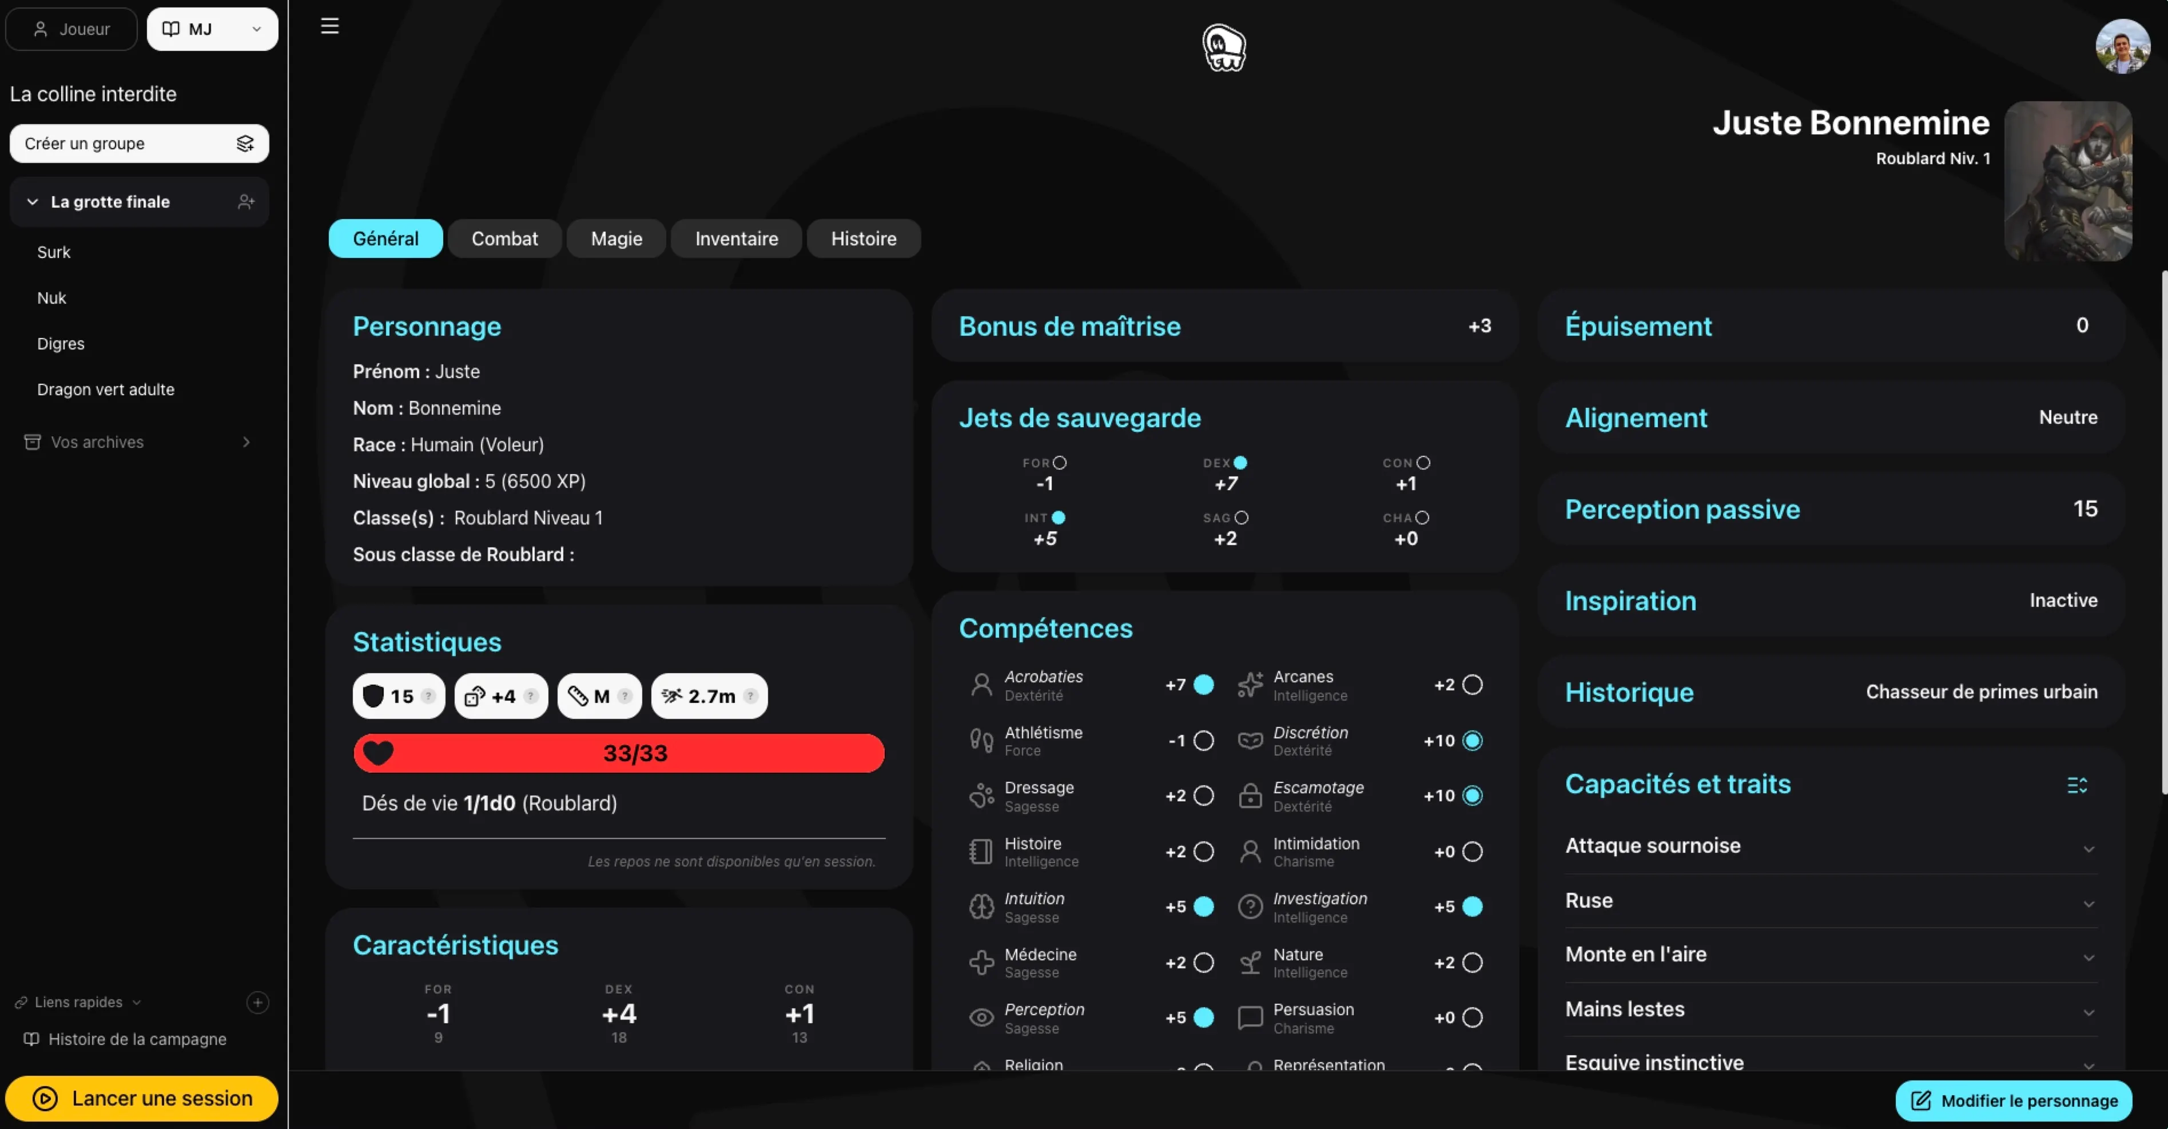The width and height of the screenshot is (2168, 1129).
Task: Open the user profile avatar
Action: point(2123,46)
